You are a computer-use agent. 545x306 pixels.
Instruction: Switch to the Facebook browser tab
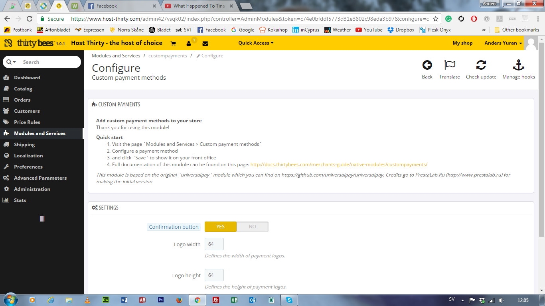120,6
